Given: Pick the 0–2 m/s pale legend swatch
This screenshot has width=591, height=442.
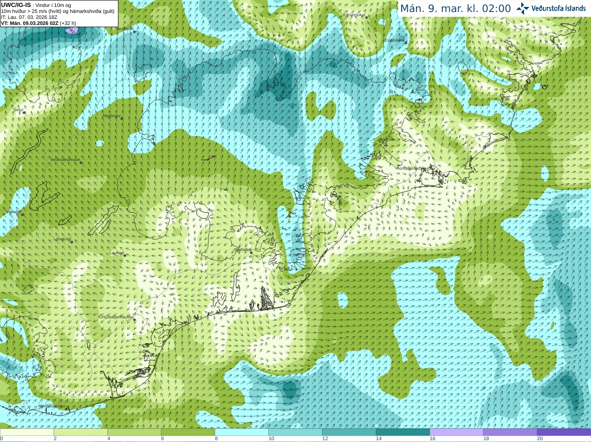Looking at the screenshot, I should (27, 432).
